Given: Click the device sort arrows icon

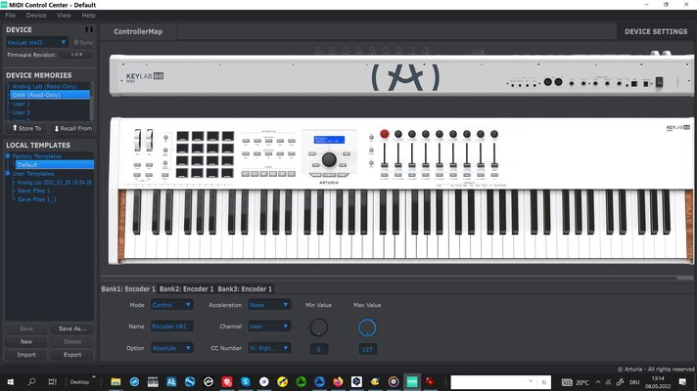Looking at the screenshot, I should click(x=89, y=29).
